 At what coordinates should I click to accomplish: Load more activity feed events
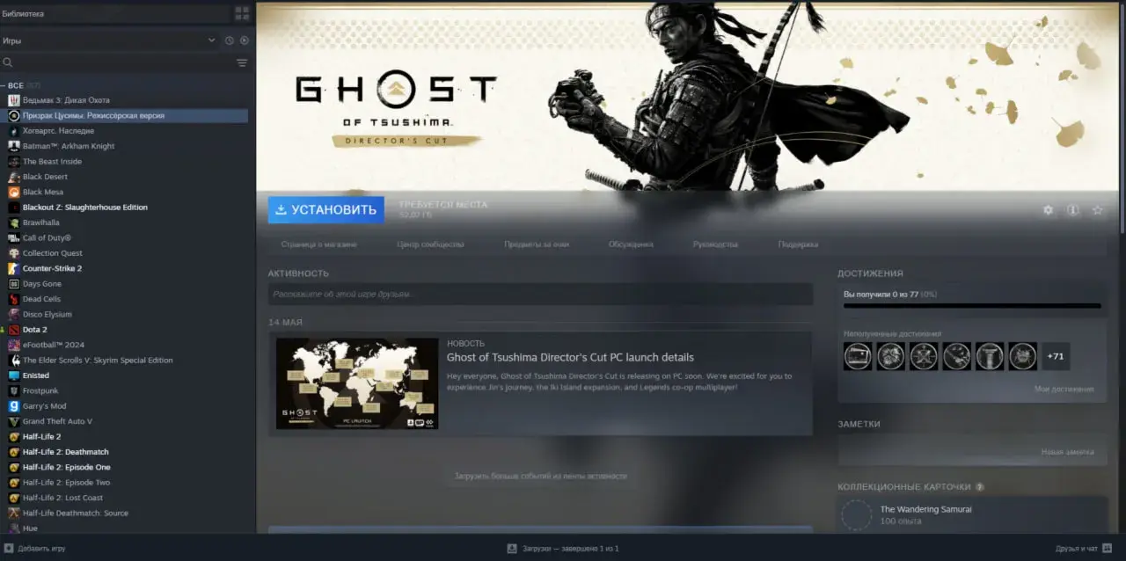(540, 476)
